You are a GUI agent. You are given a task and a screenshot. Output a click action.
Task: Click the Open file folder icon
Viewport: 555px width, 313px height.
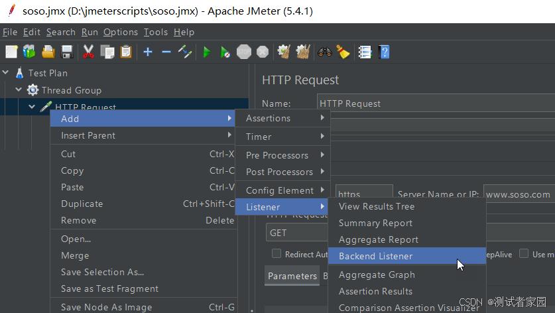point(48,52)
